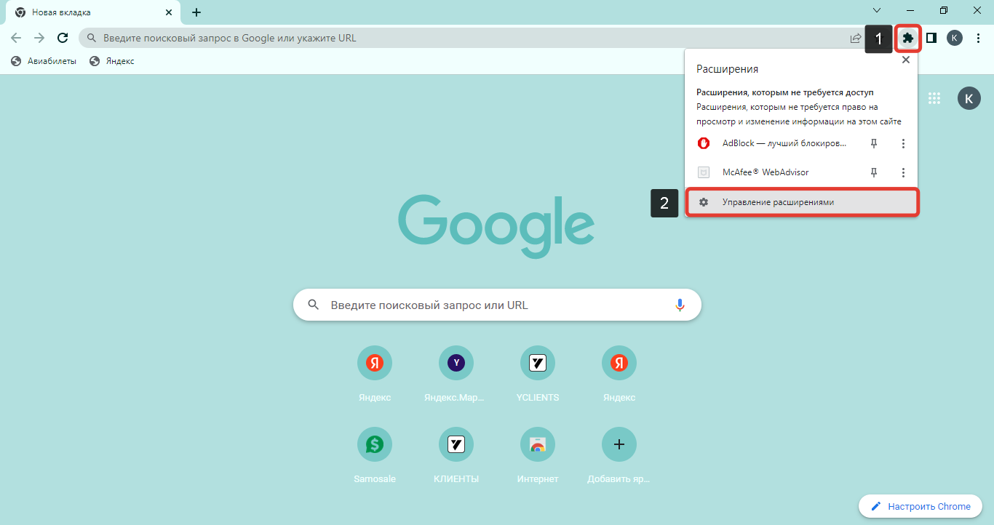Click the Настроить Chrome button
The width and height of the screenshot is (994, 525).
tap(921, 506)
